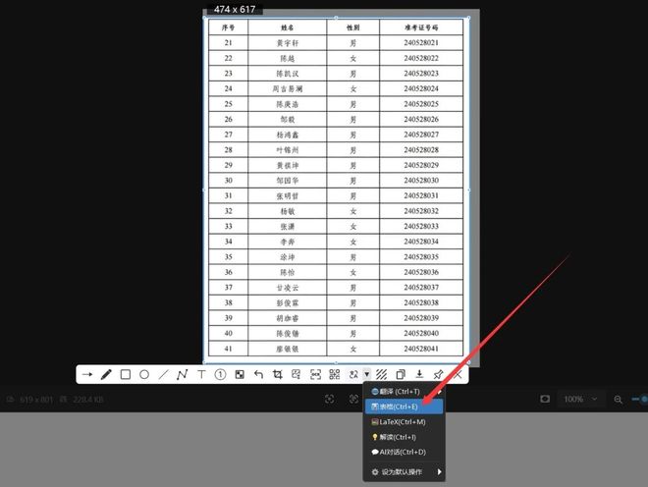Choose AI对话(Ctrl+D) menu item
The image size is (648, 487).
coord(404,452)
